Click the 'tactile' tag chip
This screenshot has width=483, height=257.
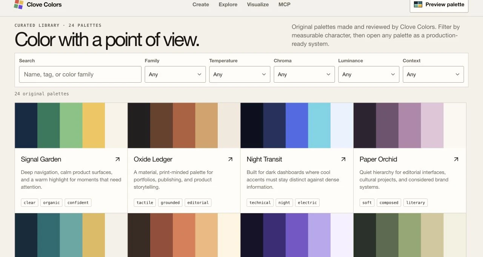click(145, 203)
